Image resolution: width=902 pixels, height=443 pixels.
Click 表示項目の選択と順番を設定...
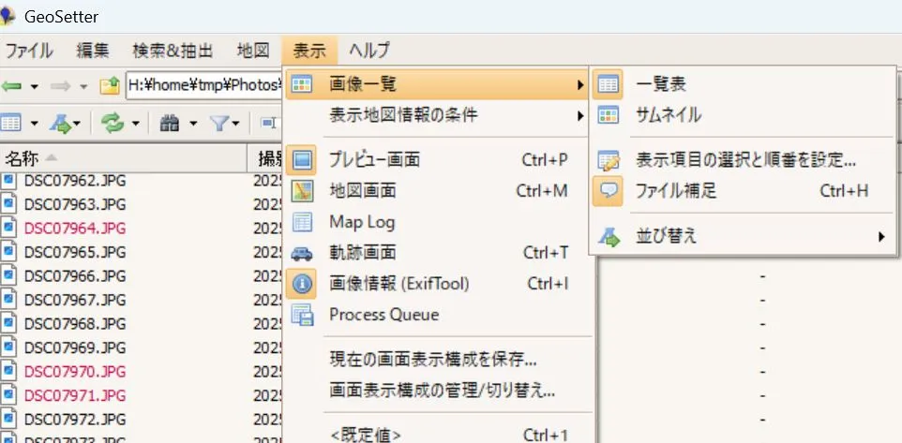(744, 160)
